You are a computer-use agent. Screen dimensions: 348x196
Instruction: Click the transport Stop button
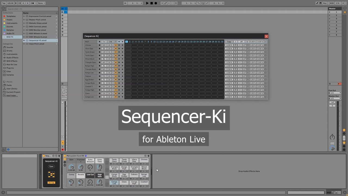point(151,3)
